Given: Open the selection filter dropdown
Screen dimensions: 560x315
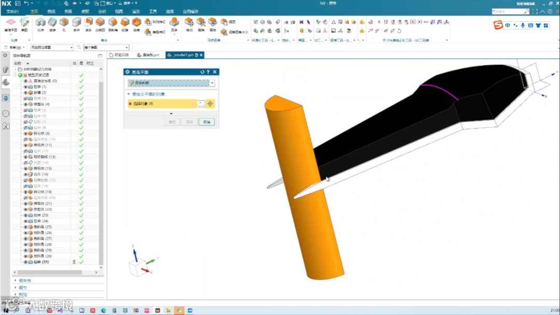Looking at the screenshot, I should [52, 48].
